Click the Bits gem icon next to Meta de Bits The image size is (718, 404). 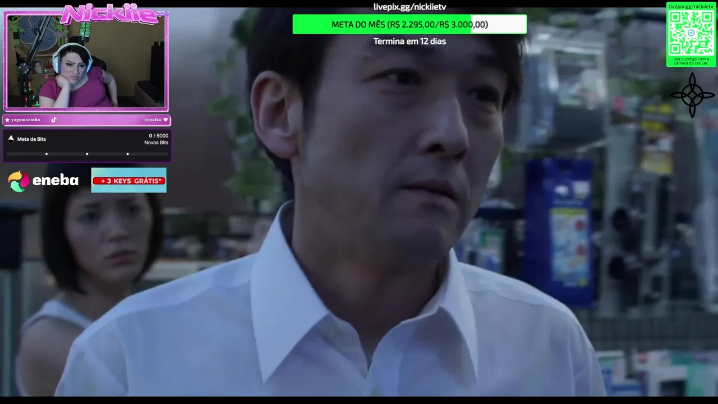(x=11, y=138)
